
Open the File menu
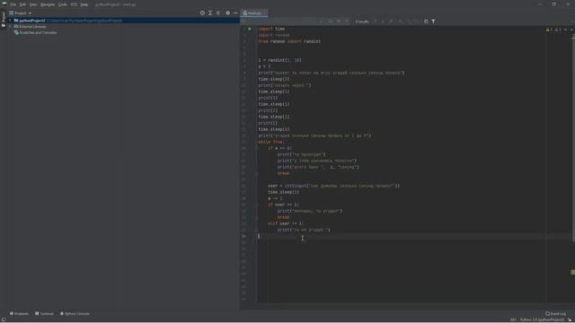click(x=13, y=4)
